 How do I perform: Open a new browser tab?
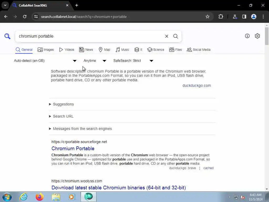pos(77,5)
